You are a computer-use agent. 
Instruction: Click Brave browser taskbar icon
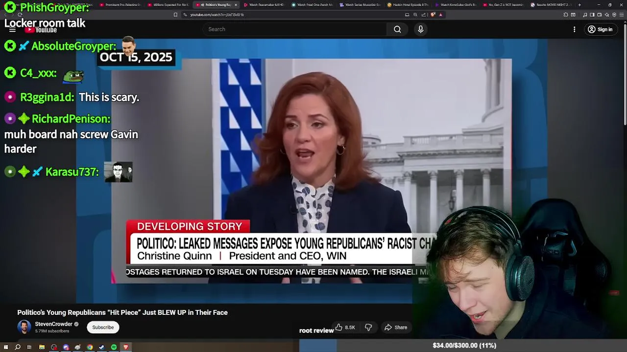click(126, 347)
